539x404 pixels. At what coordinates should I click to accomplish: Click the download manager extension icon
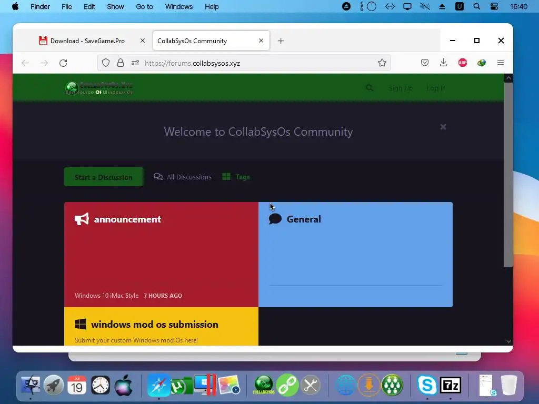tap(482, 63)
